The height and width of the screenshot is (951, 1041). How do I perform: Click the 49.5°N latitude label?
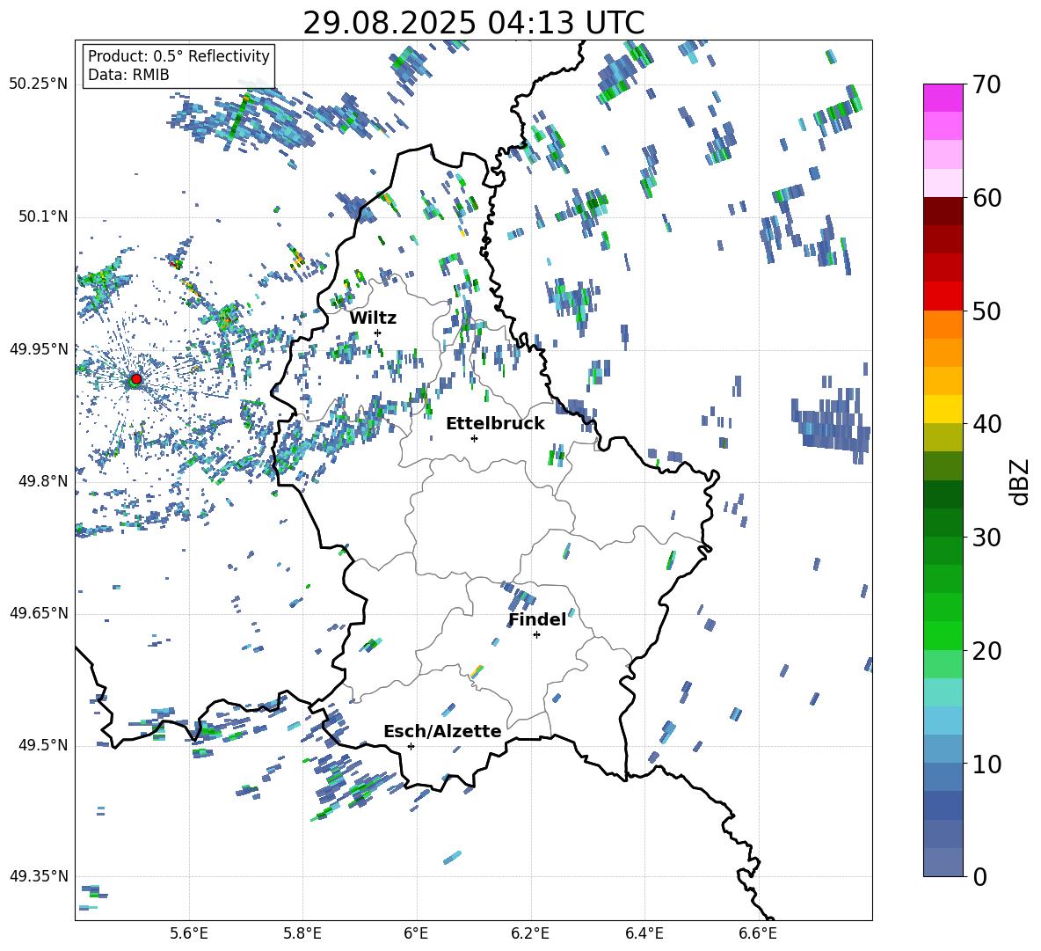tap(43, 745)
